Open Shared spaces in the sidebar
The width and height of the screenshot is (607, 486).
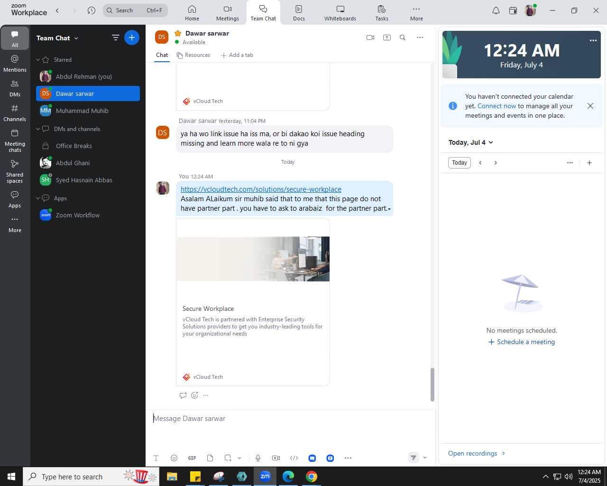point(15,171)
